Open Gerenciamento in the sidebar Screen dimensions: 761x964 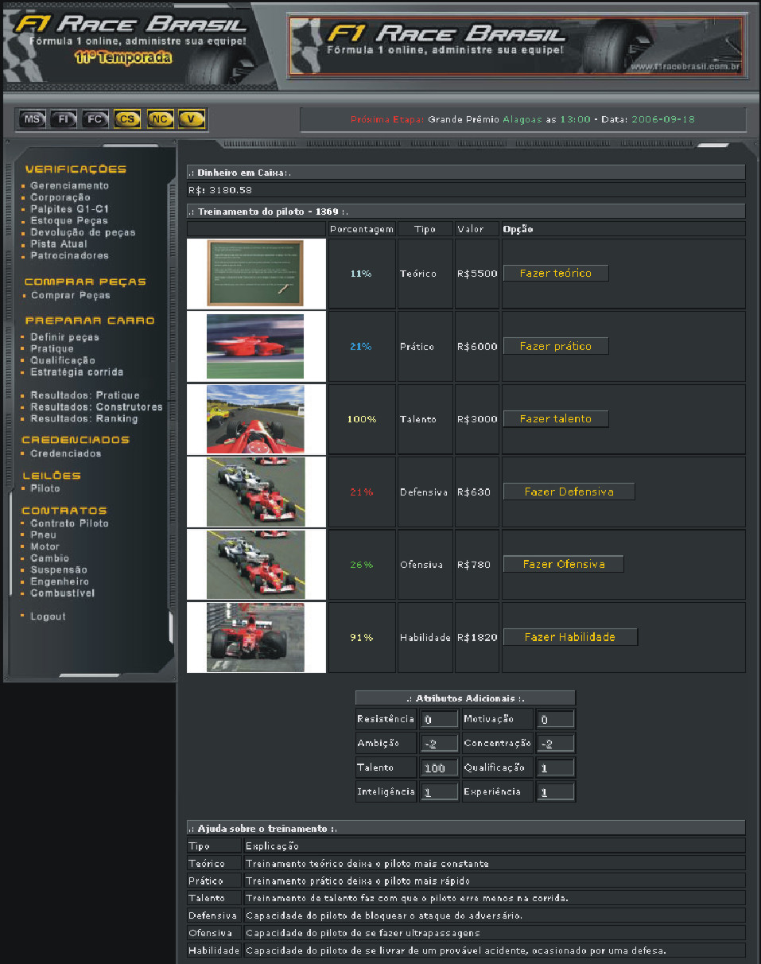click(x=69, y=185)
